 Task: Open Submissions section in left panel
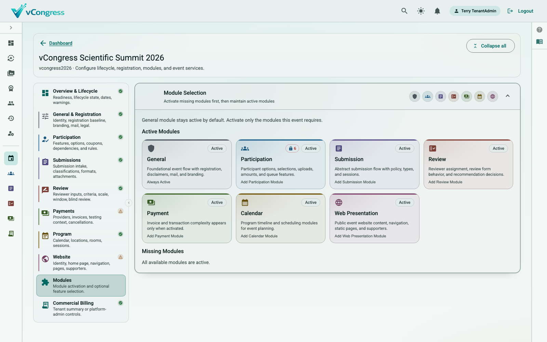click(x=81, y=168)
